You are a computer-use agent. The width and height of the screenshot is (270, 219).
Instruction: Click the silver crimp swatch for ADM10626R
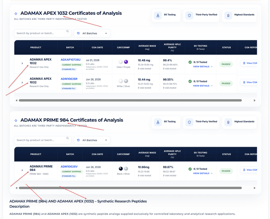126,81
